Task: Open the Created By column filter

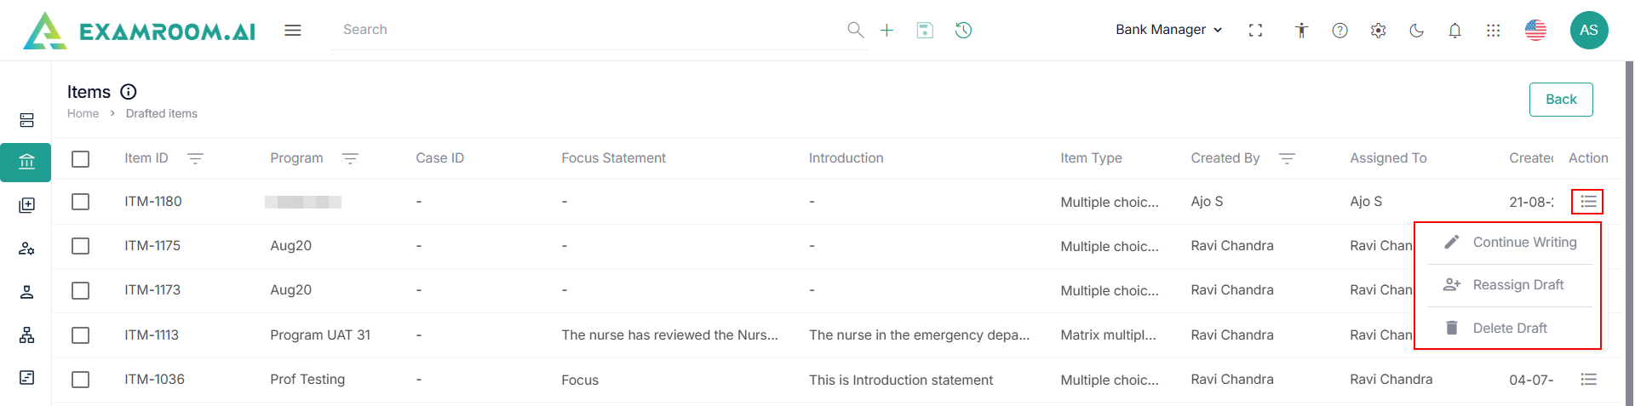Action: (1287, 159)
